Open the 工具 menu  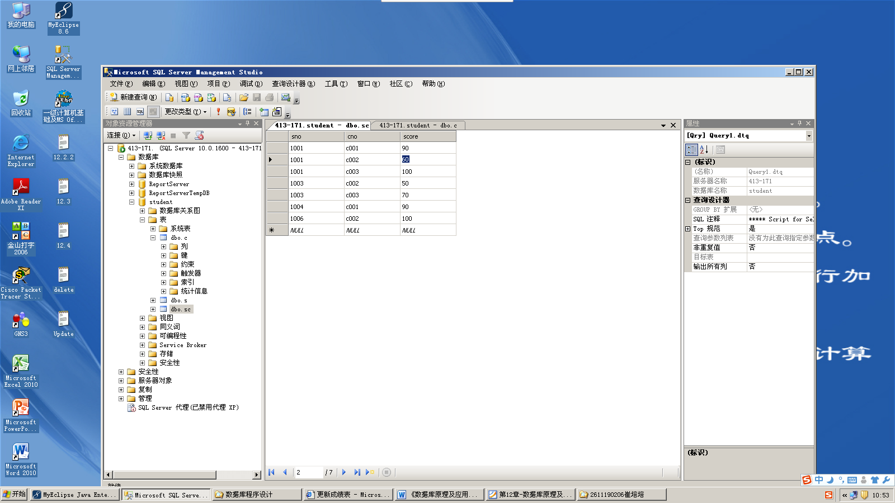[x=336, y=84]
